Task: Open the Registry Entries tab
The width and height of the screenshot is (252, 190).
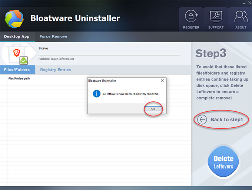Action: pos(56,70)
